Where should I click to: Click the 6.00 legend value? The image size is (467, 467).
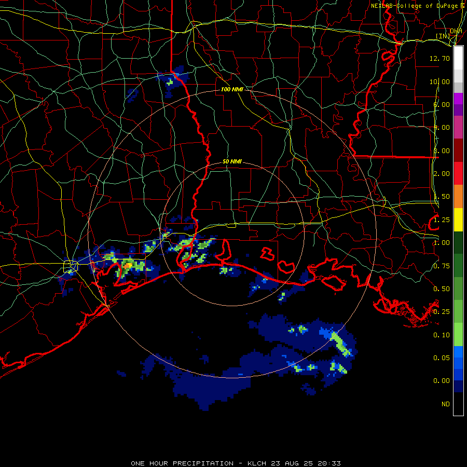(x=442, y=104)
